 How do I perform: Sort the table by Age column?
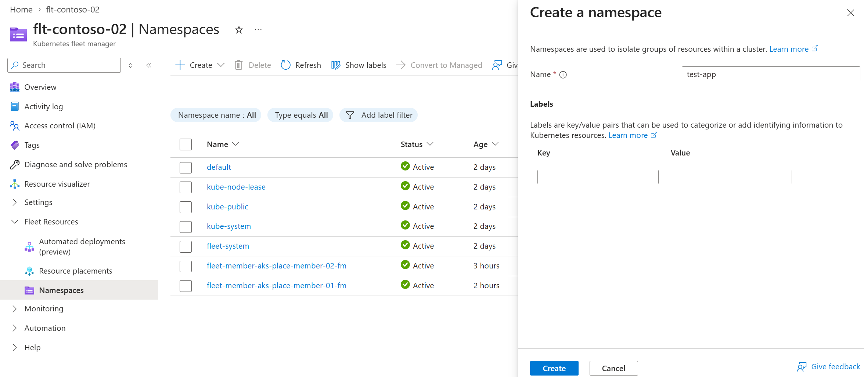(486, 144)
